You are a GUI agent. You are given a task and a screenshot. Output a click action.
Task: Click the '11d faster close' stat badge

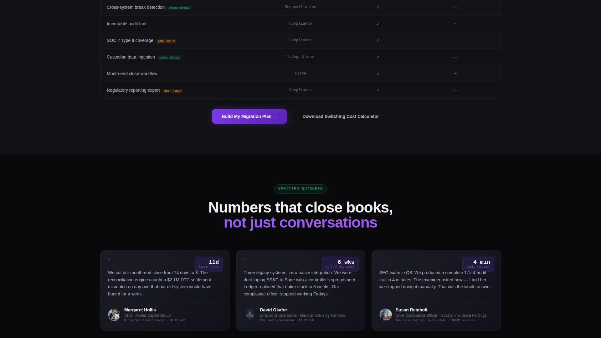[209, 264]
